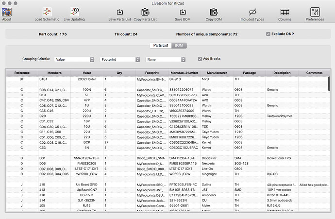Select the Bidirectional TVS description cell
335x219 pixels.
click(282, 158)
